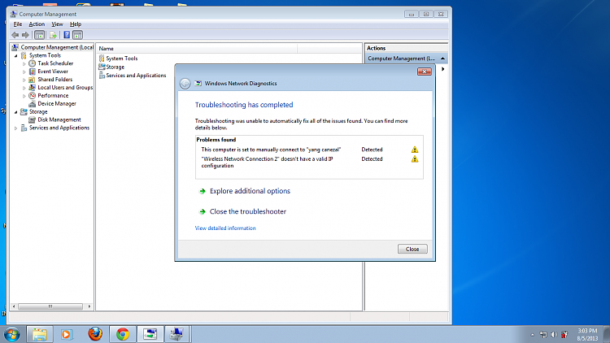This screenshot has width=610, height=343.
Task: Click the tree scrollbar left arrow
Action: 14,306
